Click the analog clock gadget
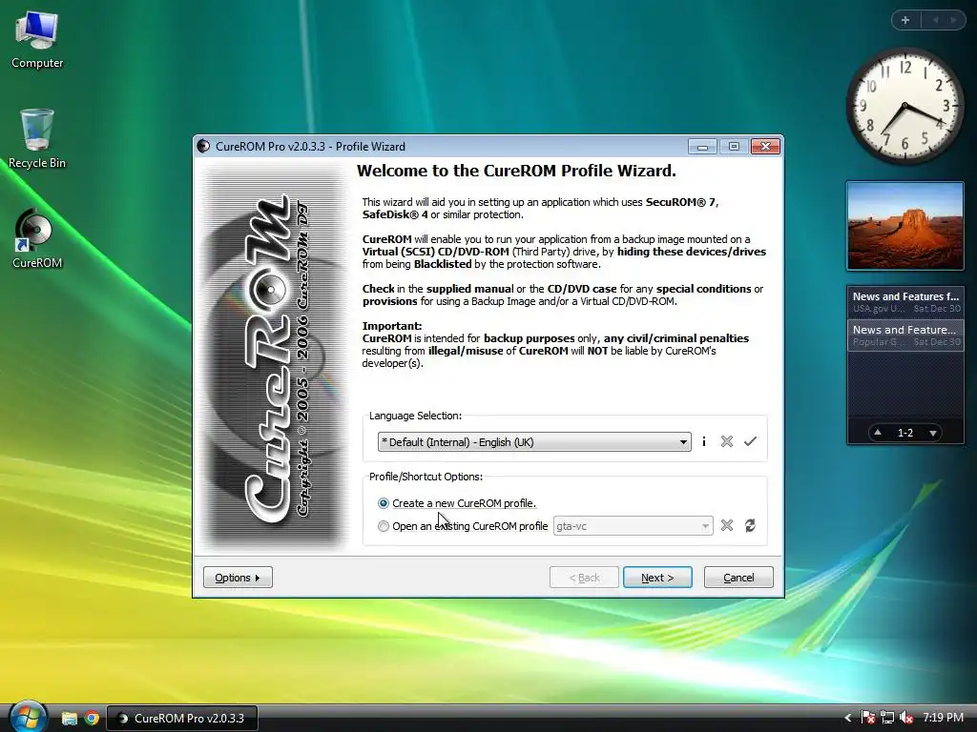The width and height of the screenshot is (977, 732). (x=904, y=106)
